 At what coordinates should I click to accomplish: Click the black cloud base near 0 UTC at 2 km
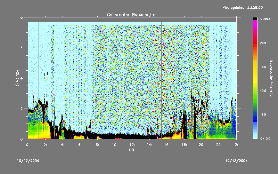(32, 111)
